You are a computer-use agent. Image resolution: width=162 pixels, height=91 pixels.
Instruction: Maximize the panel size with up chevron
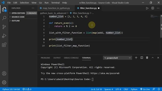click(153, 58)
